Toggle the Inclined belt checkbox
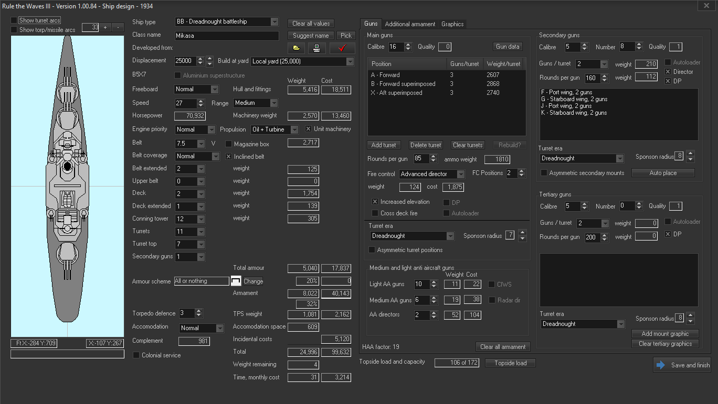Screen dimensions: 718x404 tap(229, 156)
